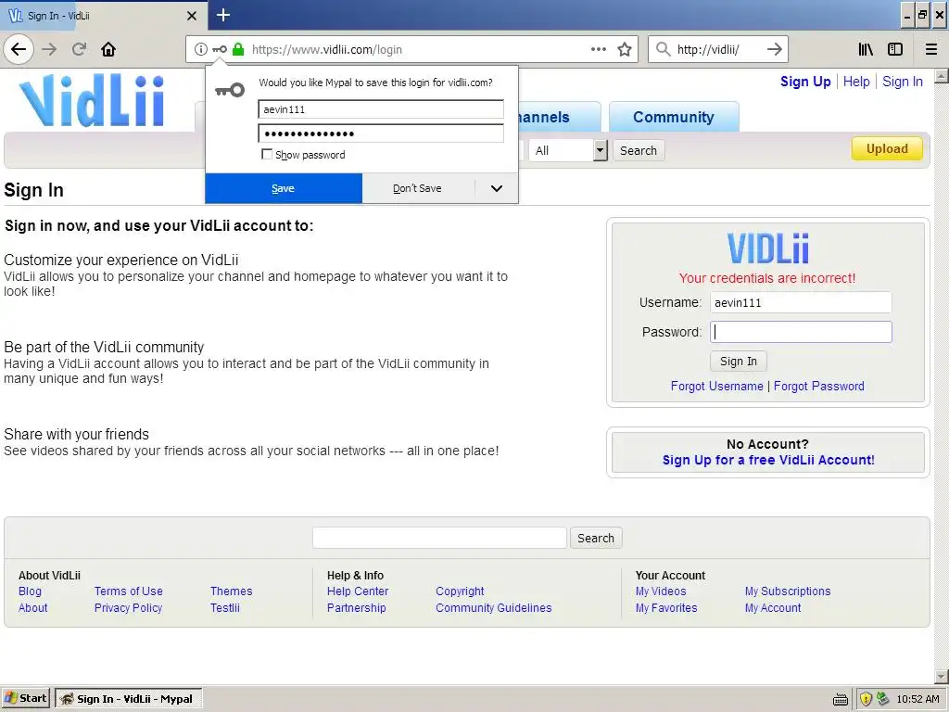Image resolution: width=949 pixels, height=712 pixels.
Task: Open the Start menu
Action: (x=26, y=698)
